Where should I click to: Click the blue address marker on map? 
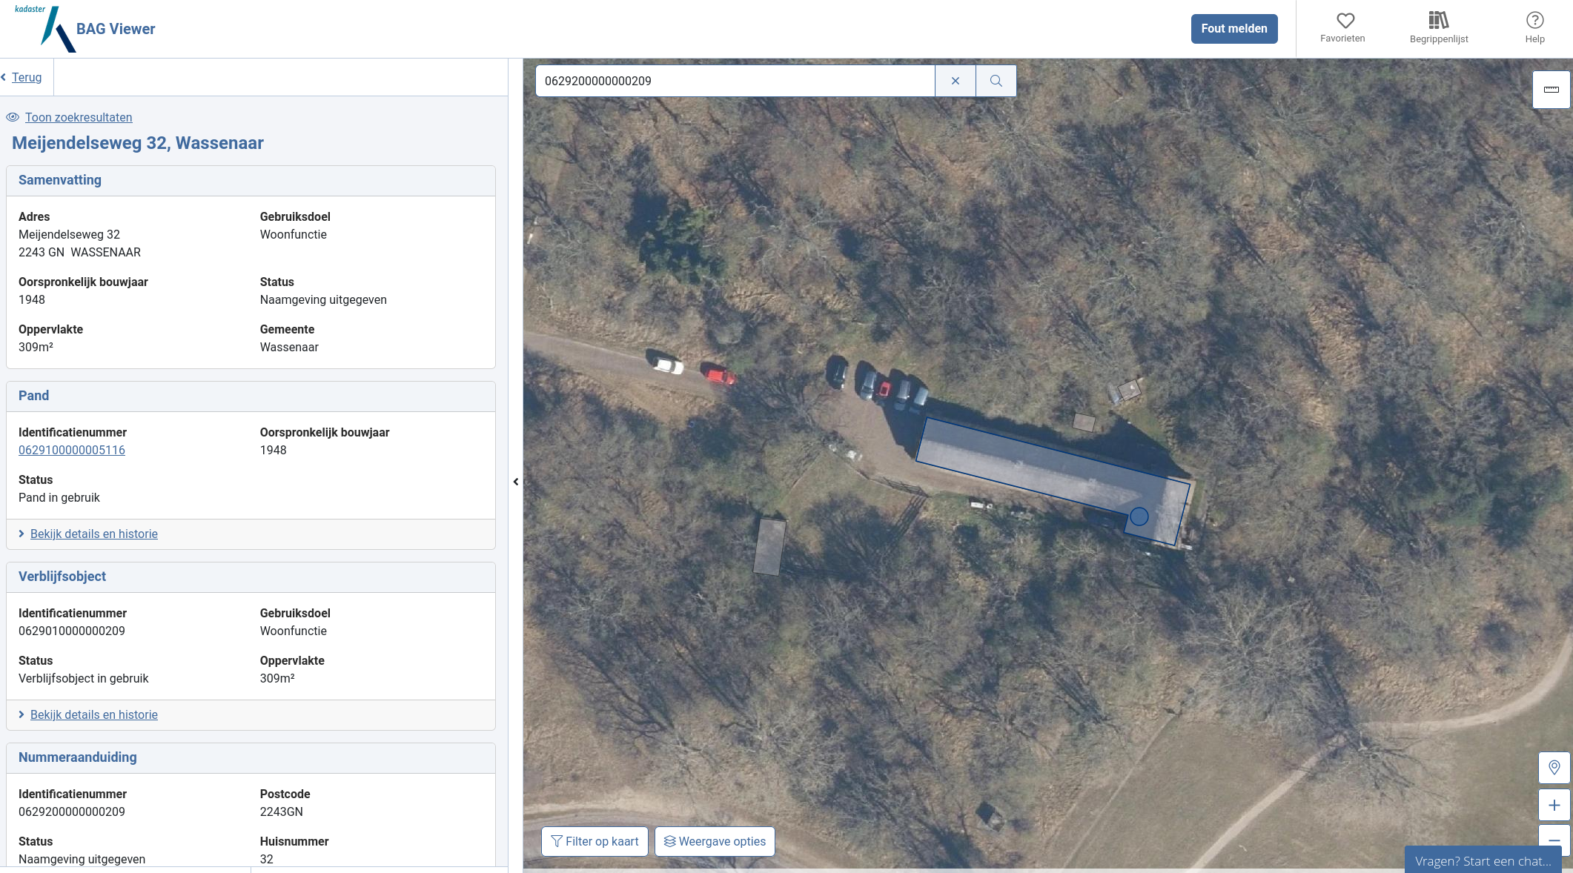[1139, 517]
